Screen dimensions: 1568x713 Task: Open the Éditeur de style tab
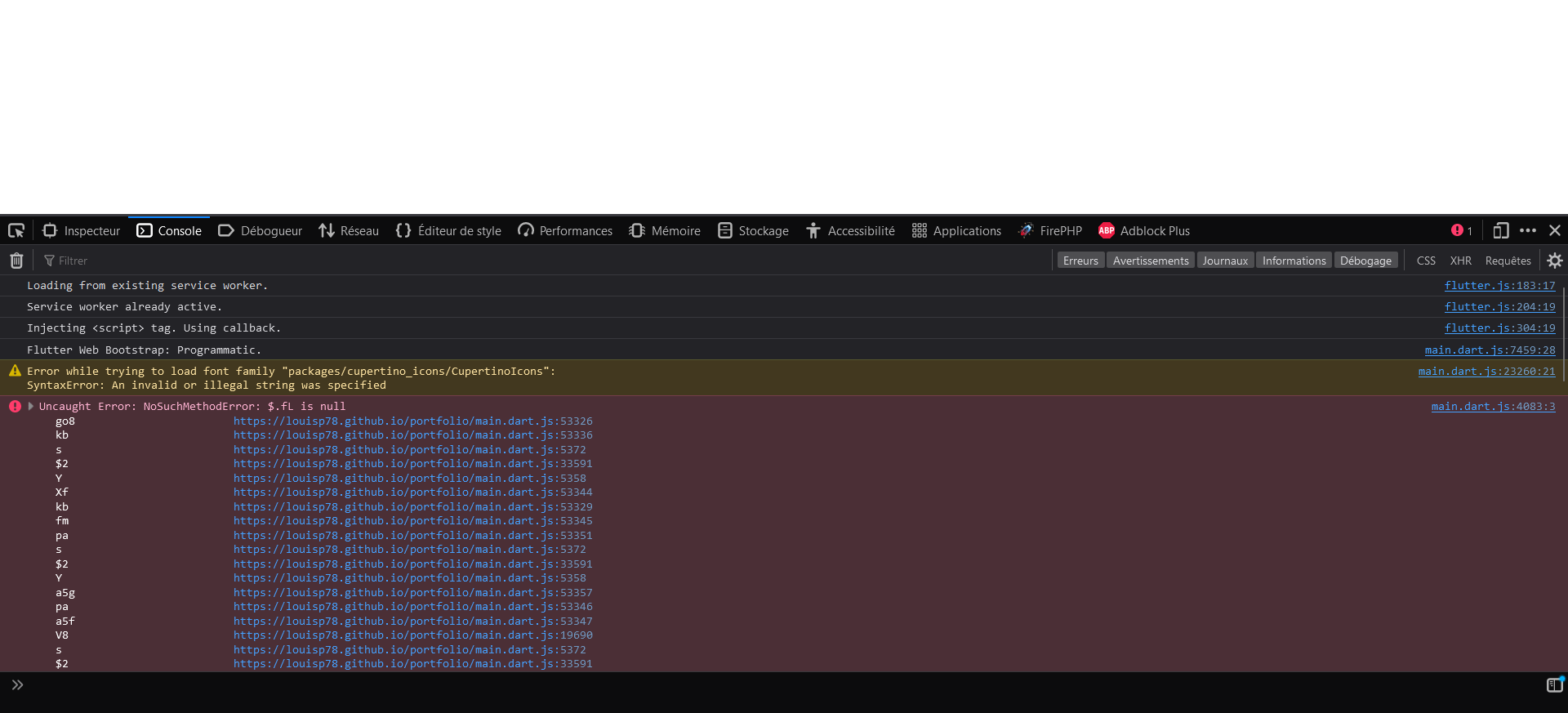(x=448, y=231)
